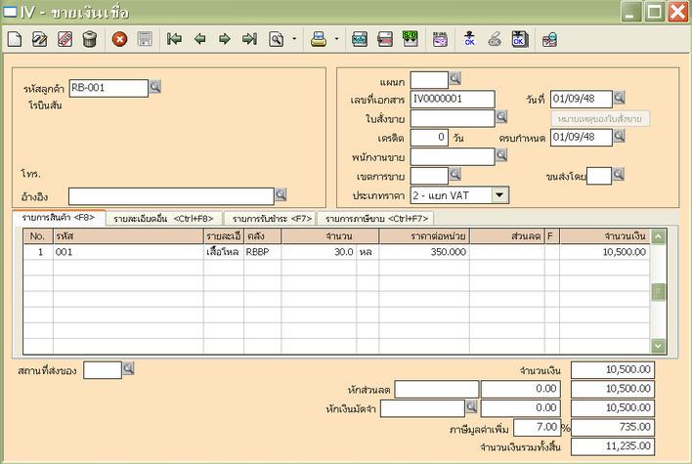Click the printer icon in toolbar

319,40
